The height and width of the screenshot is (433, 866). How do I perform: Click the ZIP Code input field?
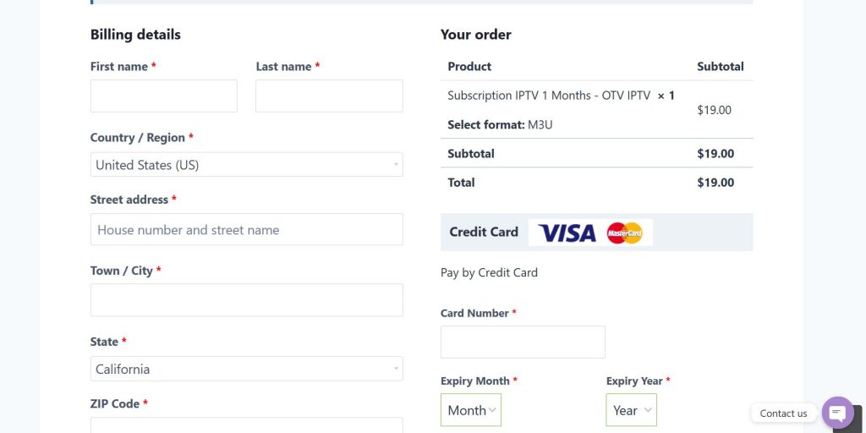point(246,425)
